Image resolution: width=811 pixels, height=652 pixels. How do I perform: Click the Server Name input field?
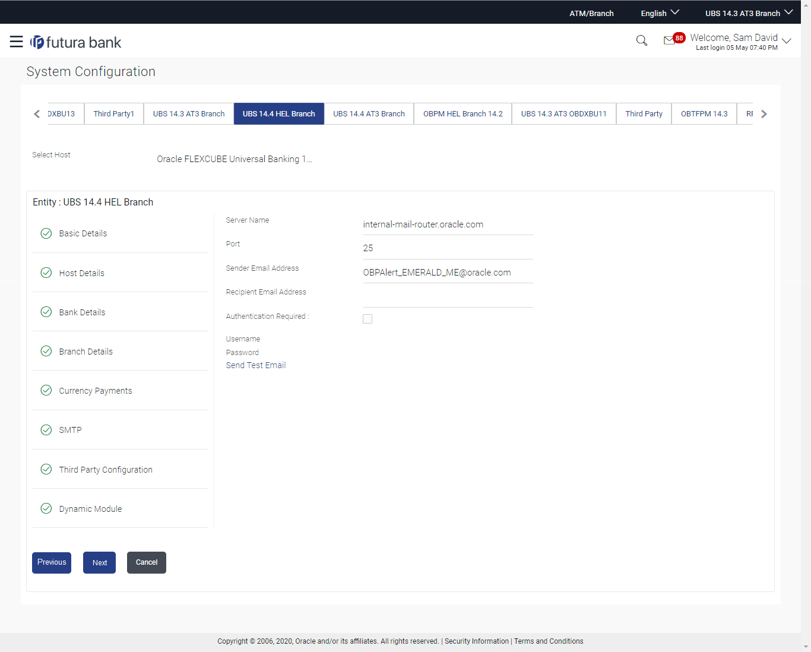(x=448, y=224)
